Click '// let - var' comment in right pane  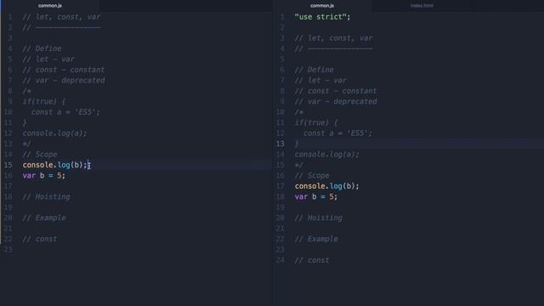pos(320,80)
